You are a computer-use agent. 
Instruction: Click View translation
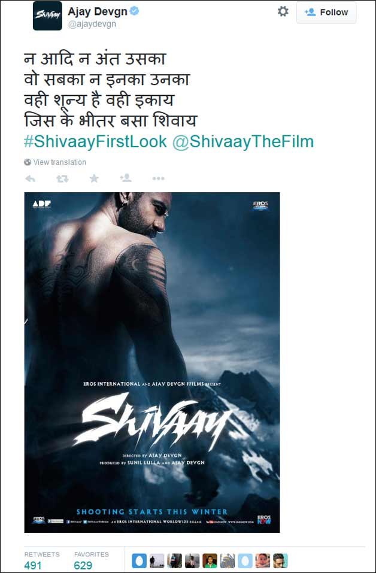[x=59, y=162]
